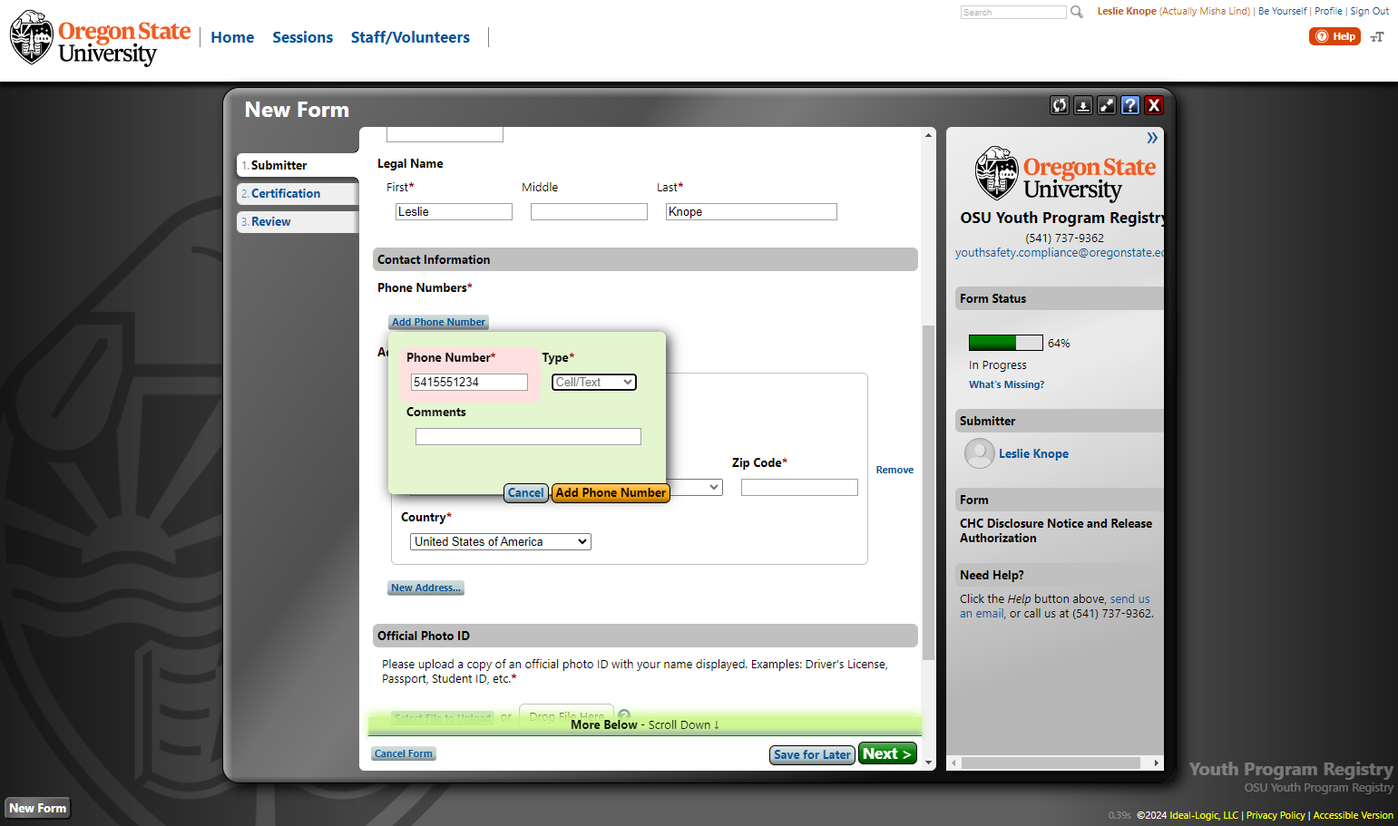
Task: Click the search magnifier icon
Action: [x=1077, y=12]
